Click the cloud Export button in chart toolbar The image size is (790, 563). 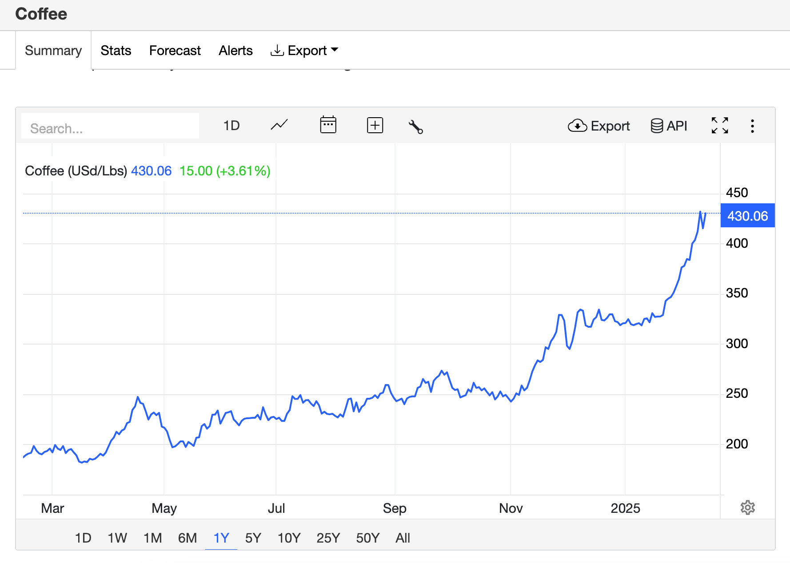coord(598,126)
